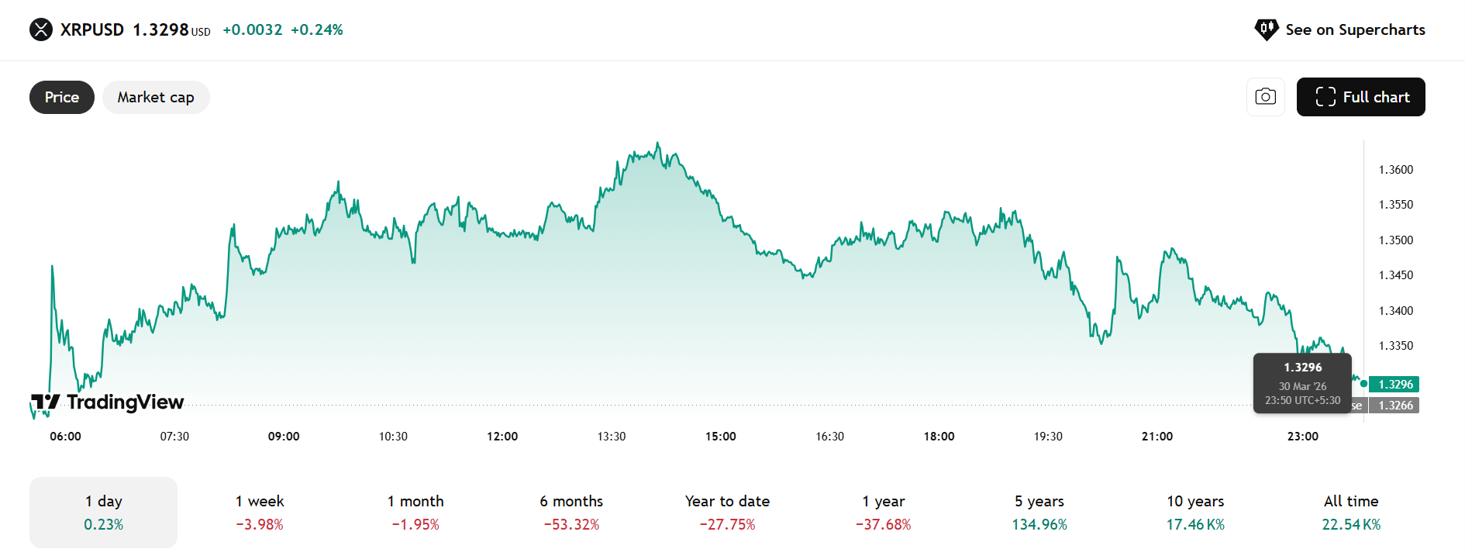Show the 1 year performance
The width and height of the screenshot is (1465, 556).
884,513
